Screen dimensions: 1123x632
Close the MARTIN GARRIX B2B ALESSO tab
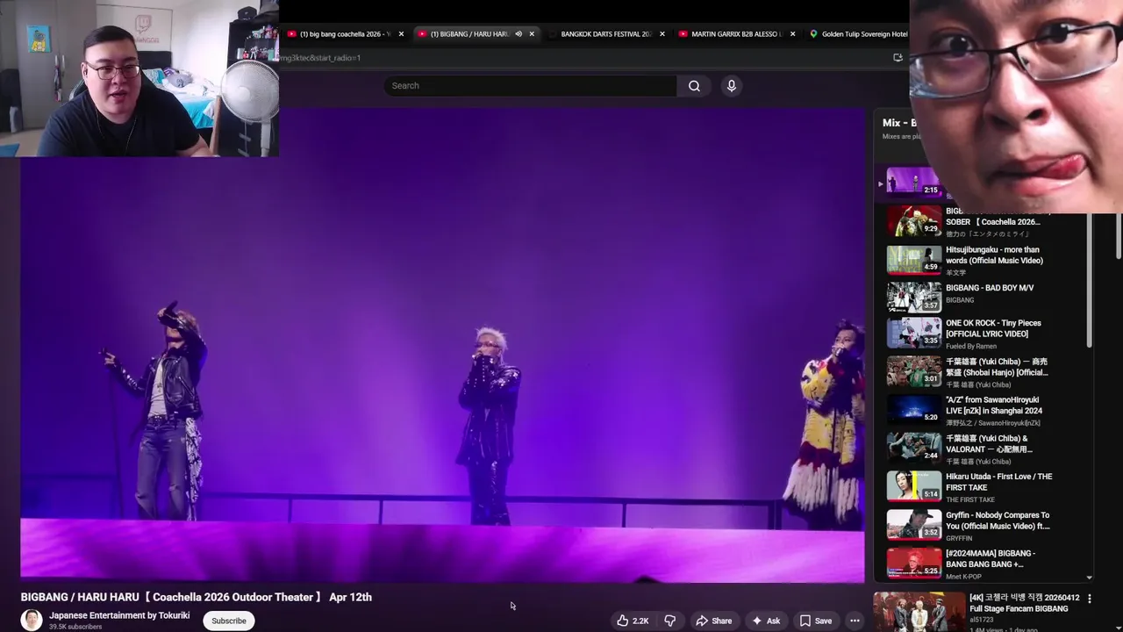(792, 34)
